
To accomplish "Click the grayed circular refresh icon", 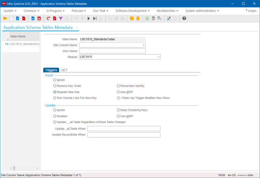I will [175, 18].
